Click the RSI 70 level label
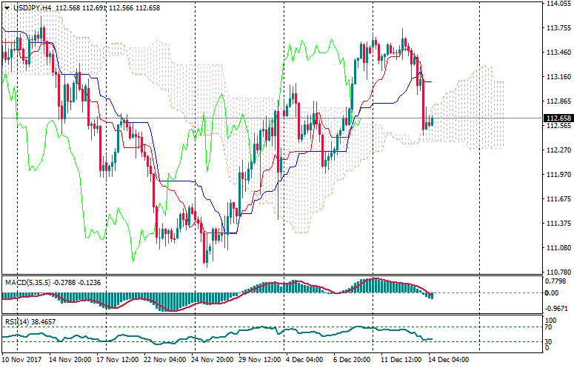Viewport: 574px width, 368px height. (x=549, y=327)
